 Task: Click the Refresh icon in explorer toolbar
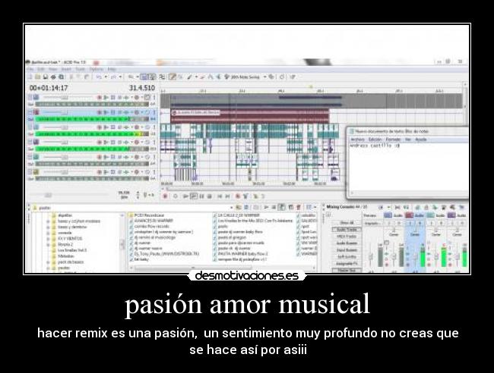(x=246, y=208)
